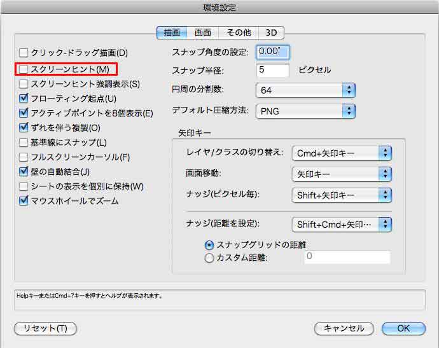Click the スナップ半径 input field
Screen dimensions: 439x348
272,70
